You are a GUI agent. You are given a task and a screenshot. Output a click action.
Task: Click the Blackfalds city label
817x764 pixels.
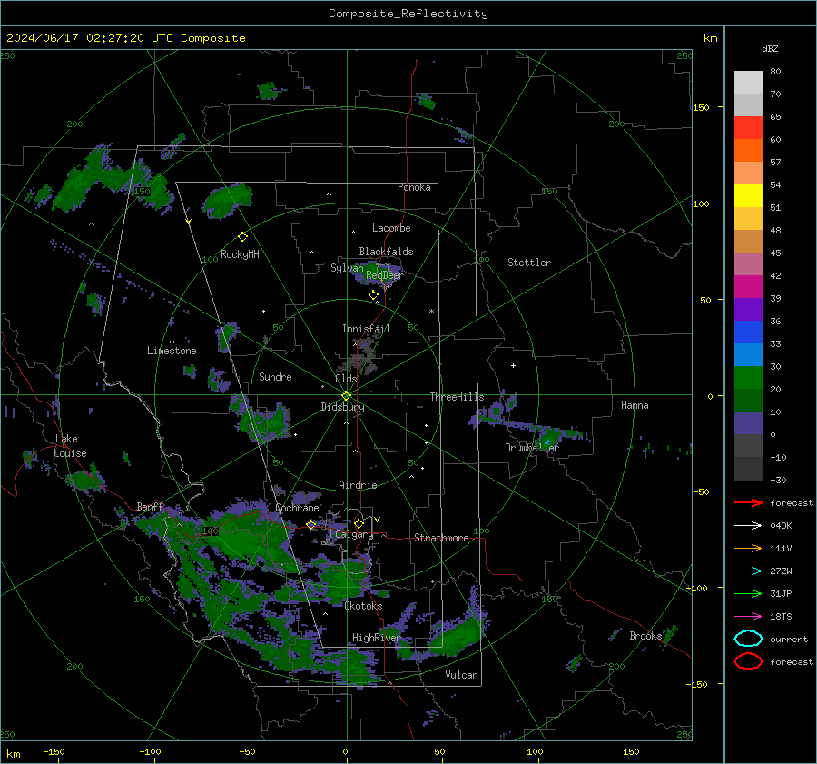click(x=386, y=252)
